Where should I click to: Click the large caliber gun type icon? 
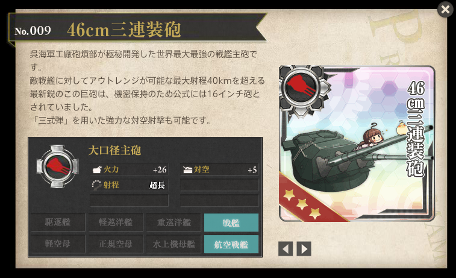pyautogui.click(x=58, y=166)
